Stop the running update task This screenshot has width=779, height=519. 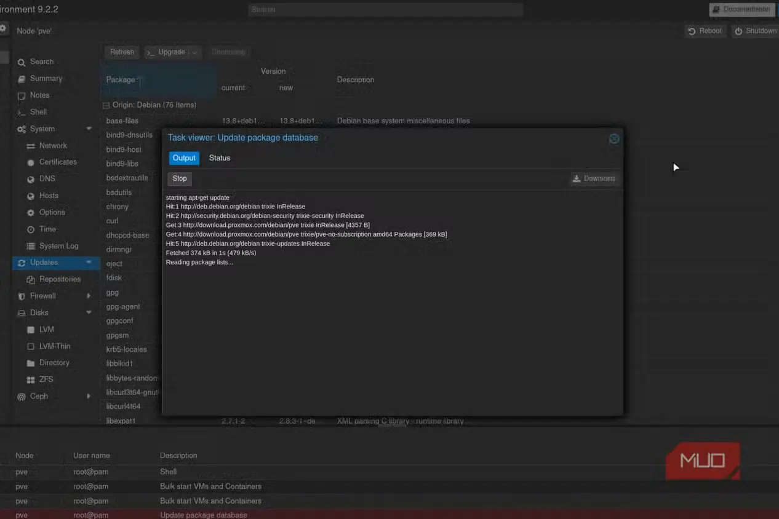point(180,179)
